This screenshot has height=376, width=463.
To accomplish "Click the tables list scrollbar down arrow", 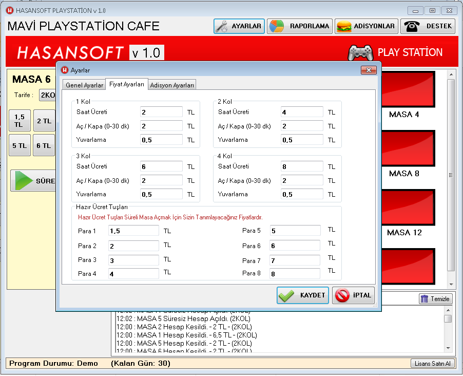I will [x=451, y=285].
